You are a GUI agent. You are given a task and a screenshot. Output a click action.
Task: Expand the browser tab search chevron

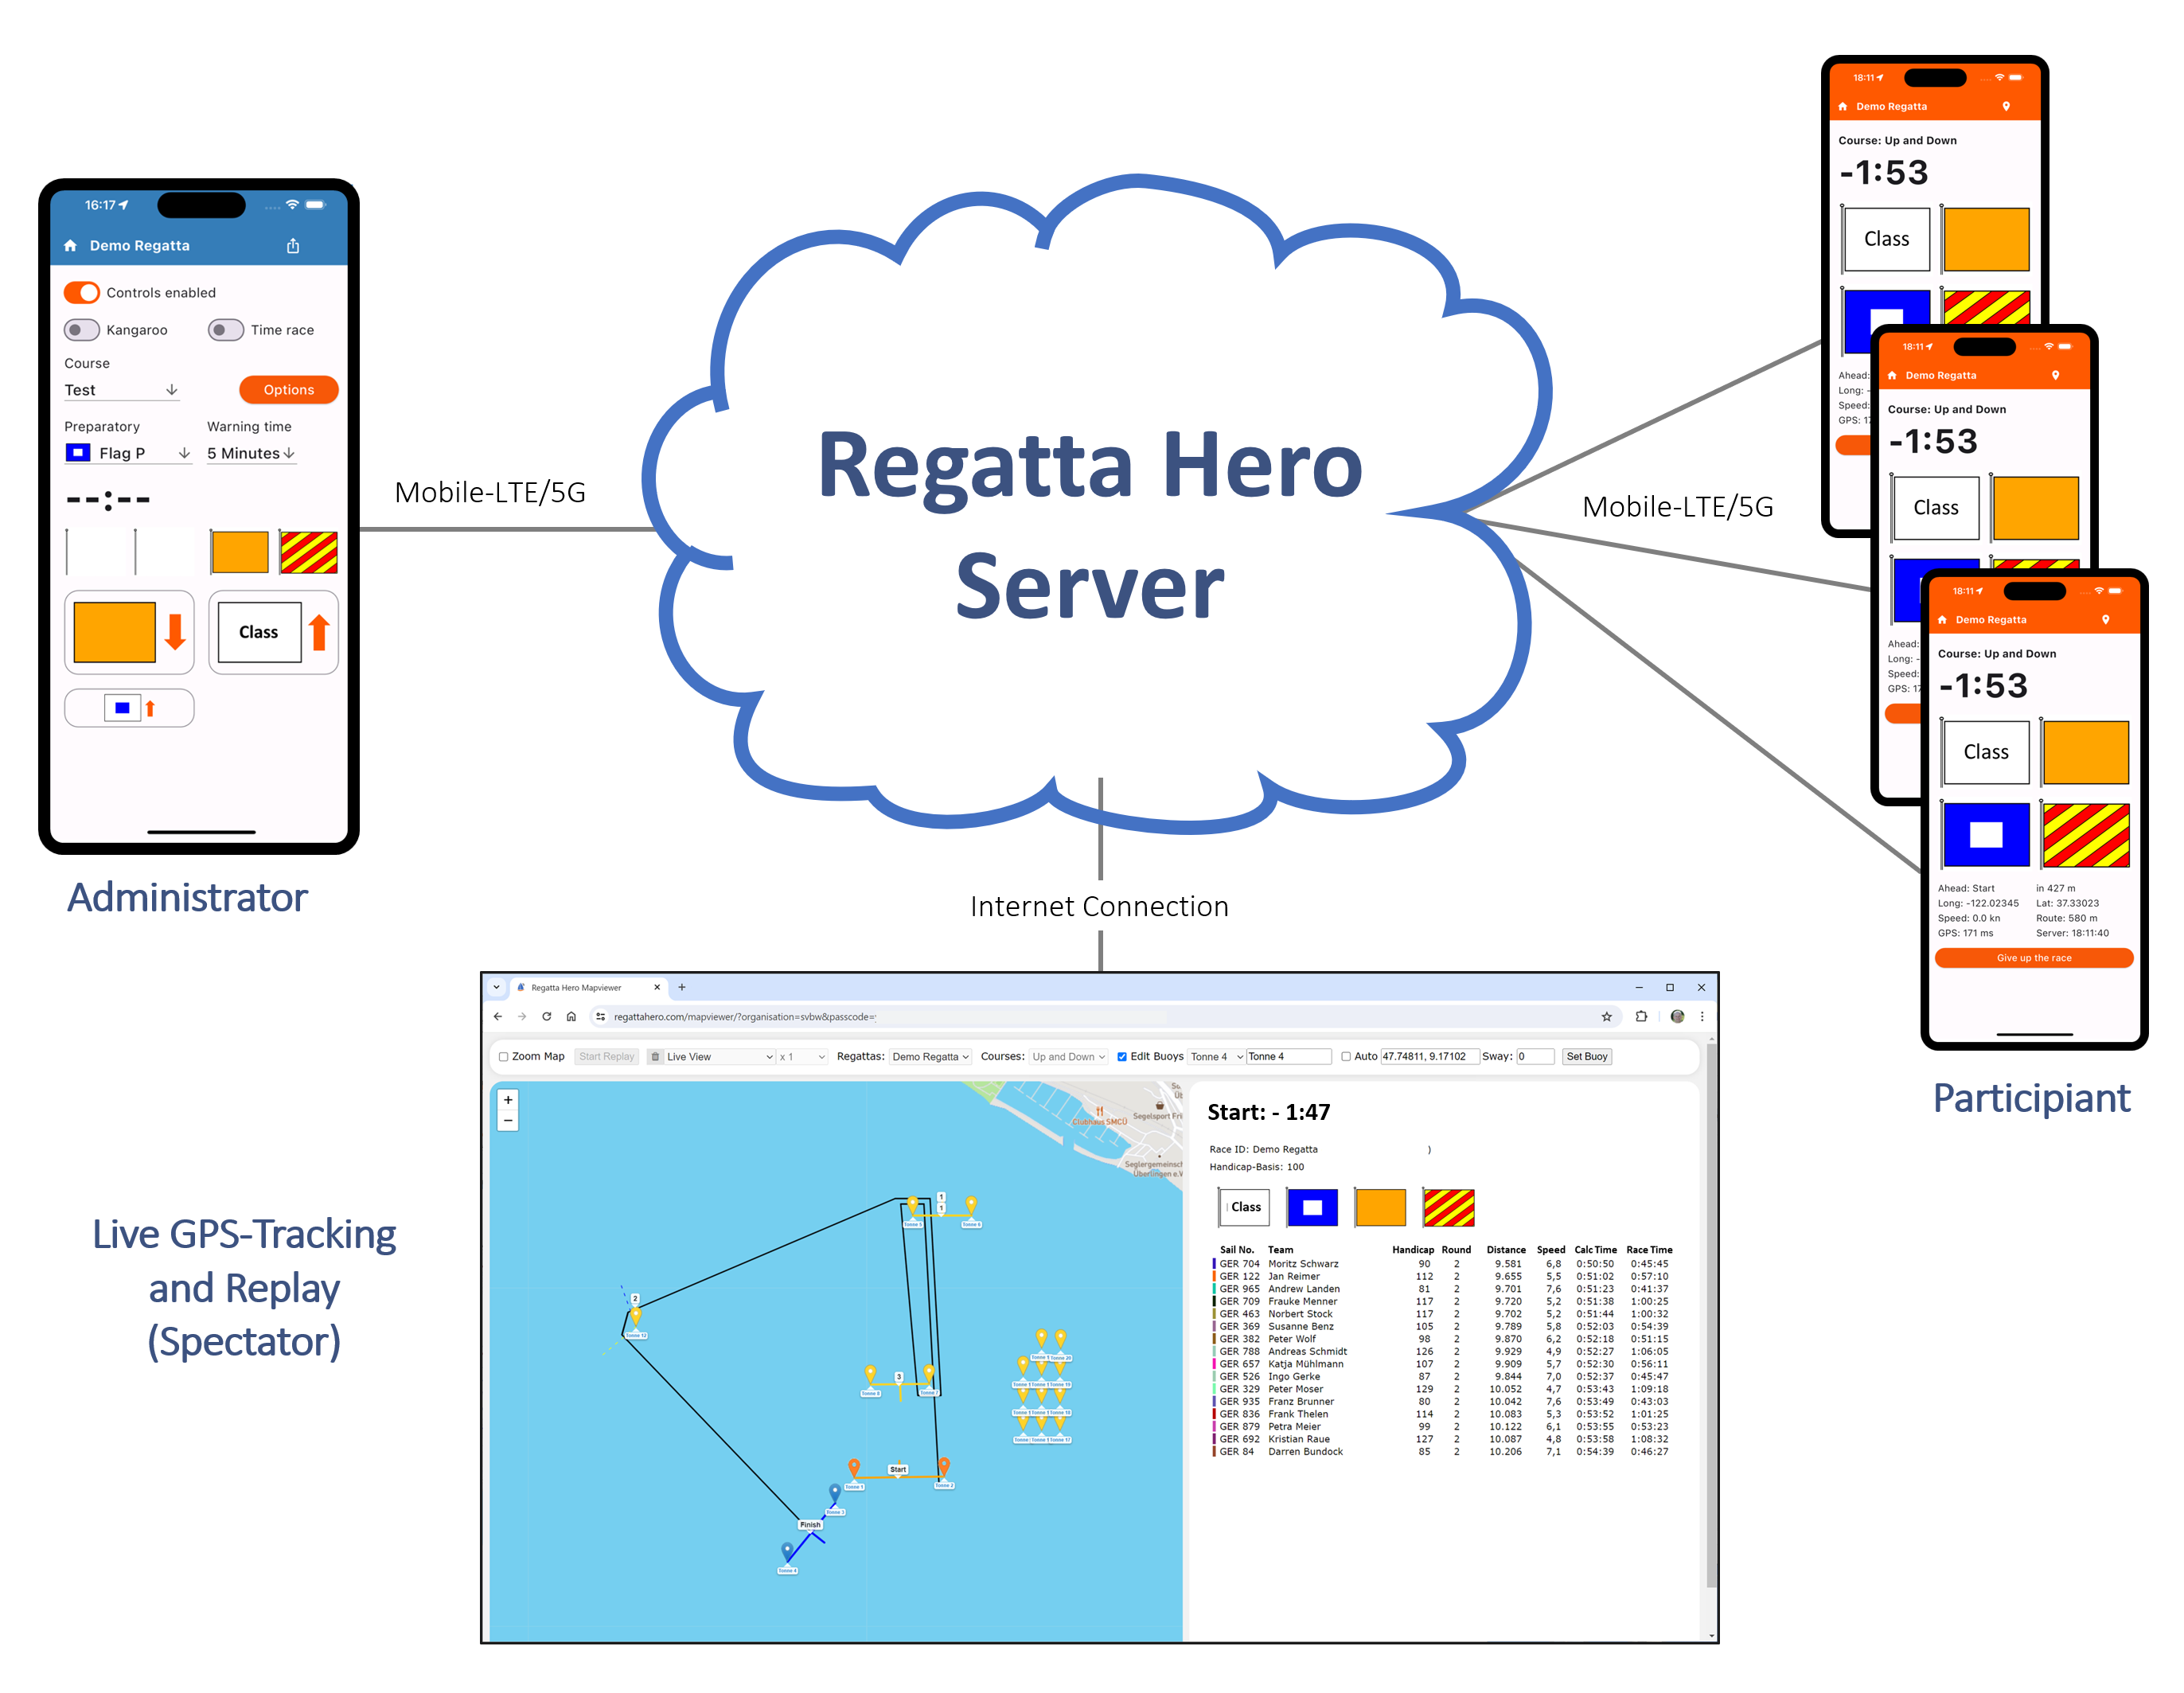click(x=497, y=987)
